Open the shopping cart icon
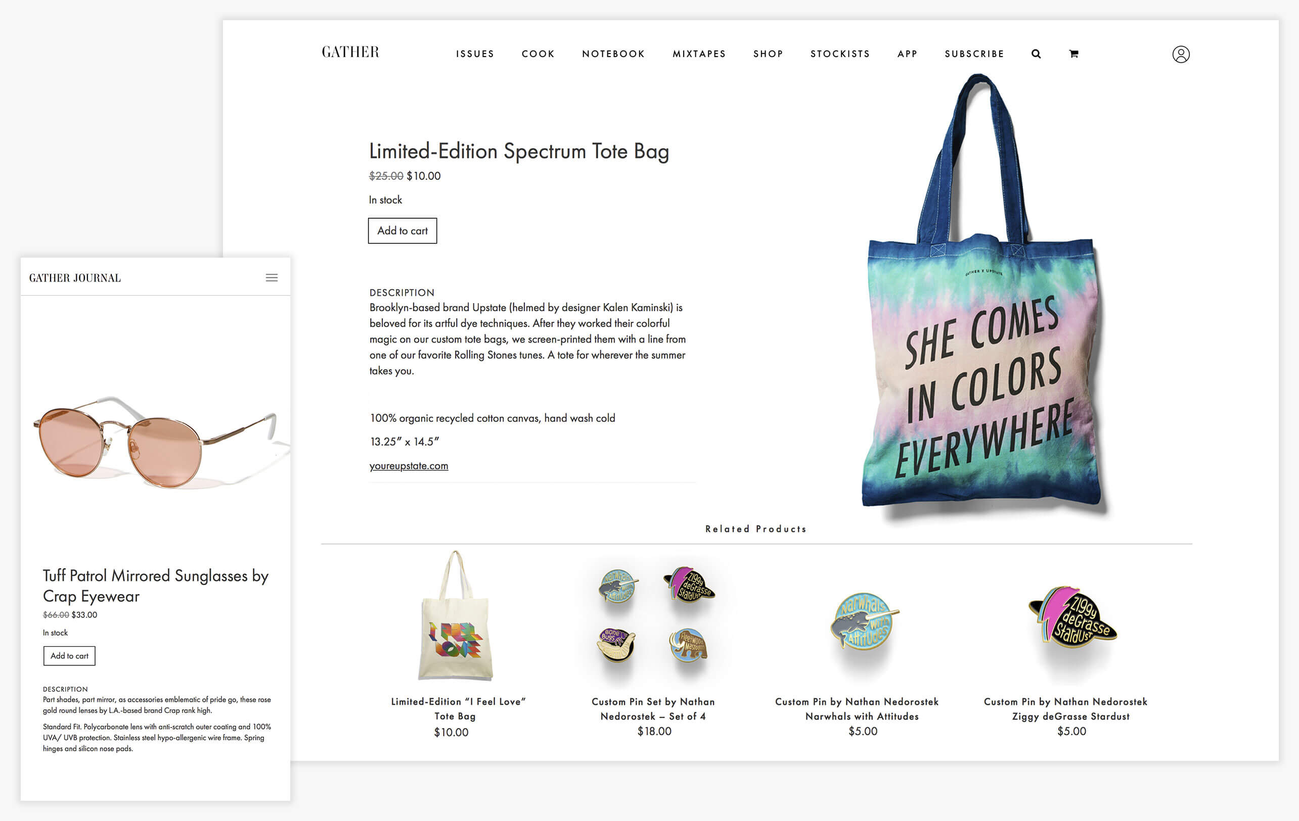Image resolution: width=1299 pixels, height=821 pixels. coord(1073,54)
